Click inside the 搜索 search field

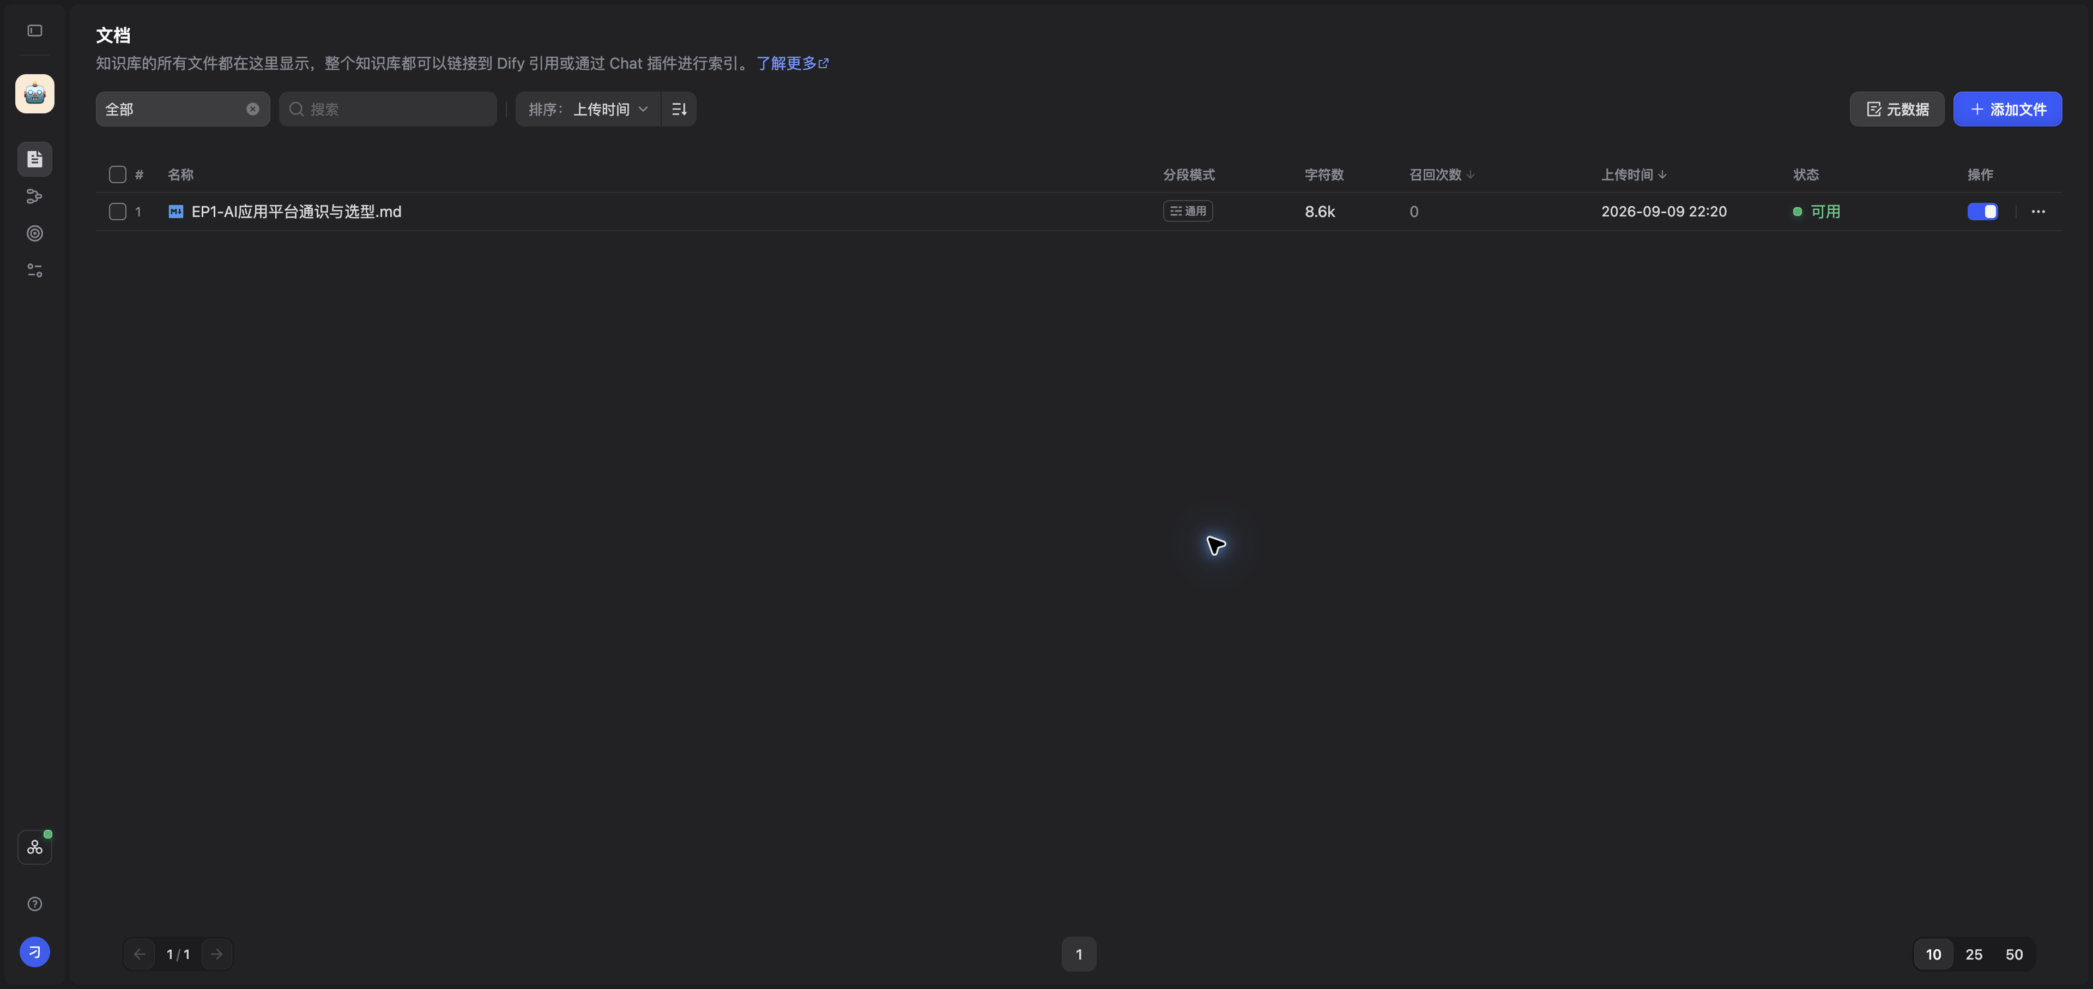[389, 110]
